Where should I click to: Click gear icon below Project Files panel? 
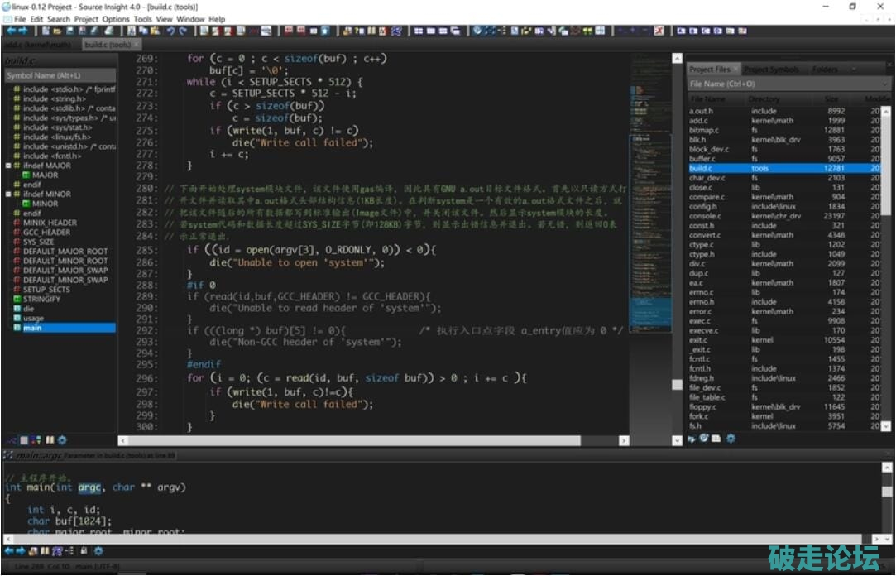(x=731, y=439)
